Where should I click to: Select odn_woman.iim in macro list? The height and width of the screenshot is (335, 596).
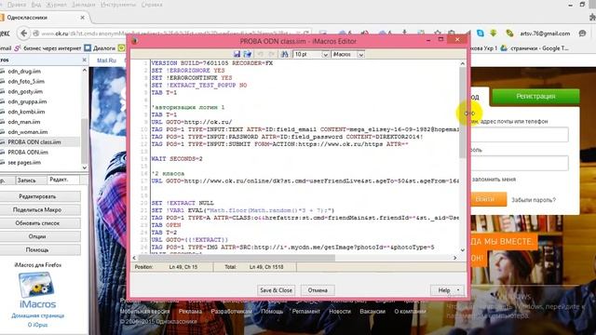[28, 132]
